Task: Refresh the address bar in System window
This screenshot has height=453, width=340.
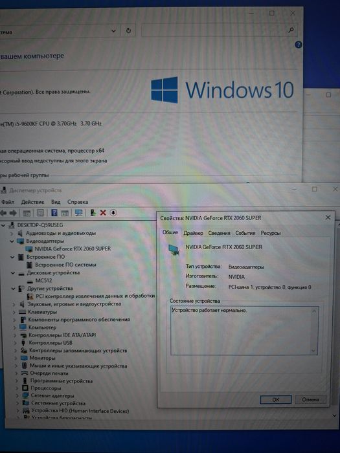Action: pos(129,30)
